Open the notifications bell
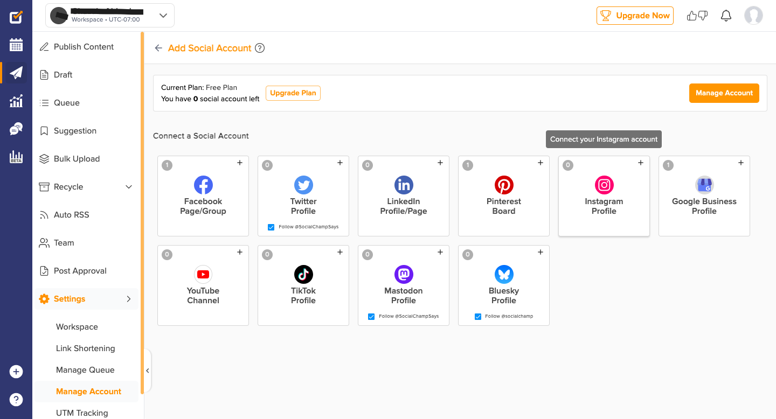Image resolution: width=776 pixels, height=419 pixels. [726, 16]
